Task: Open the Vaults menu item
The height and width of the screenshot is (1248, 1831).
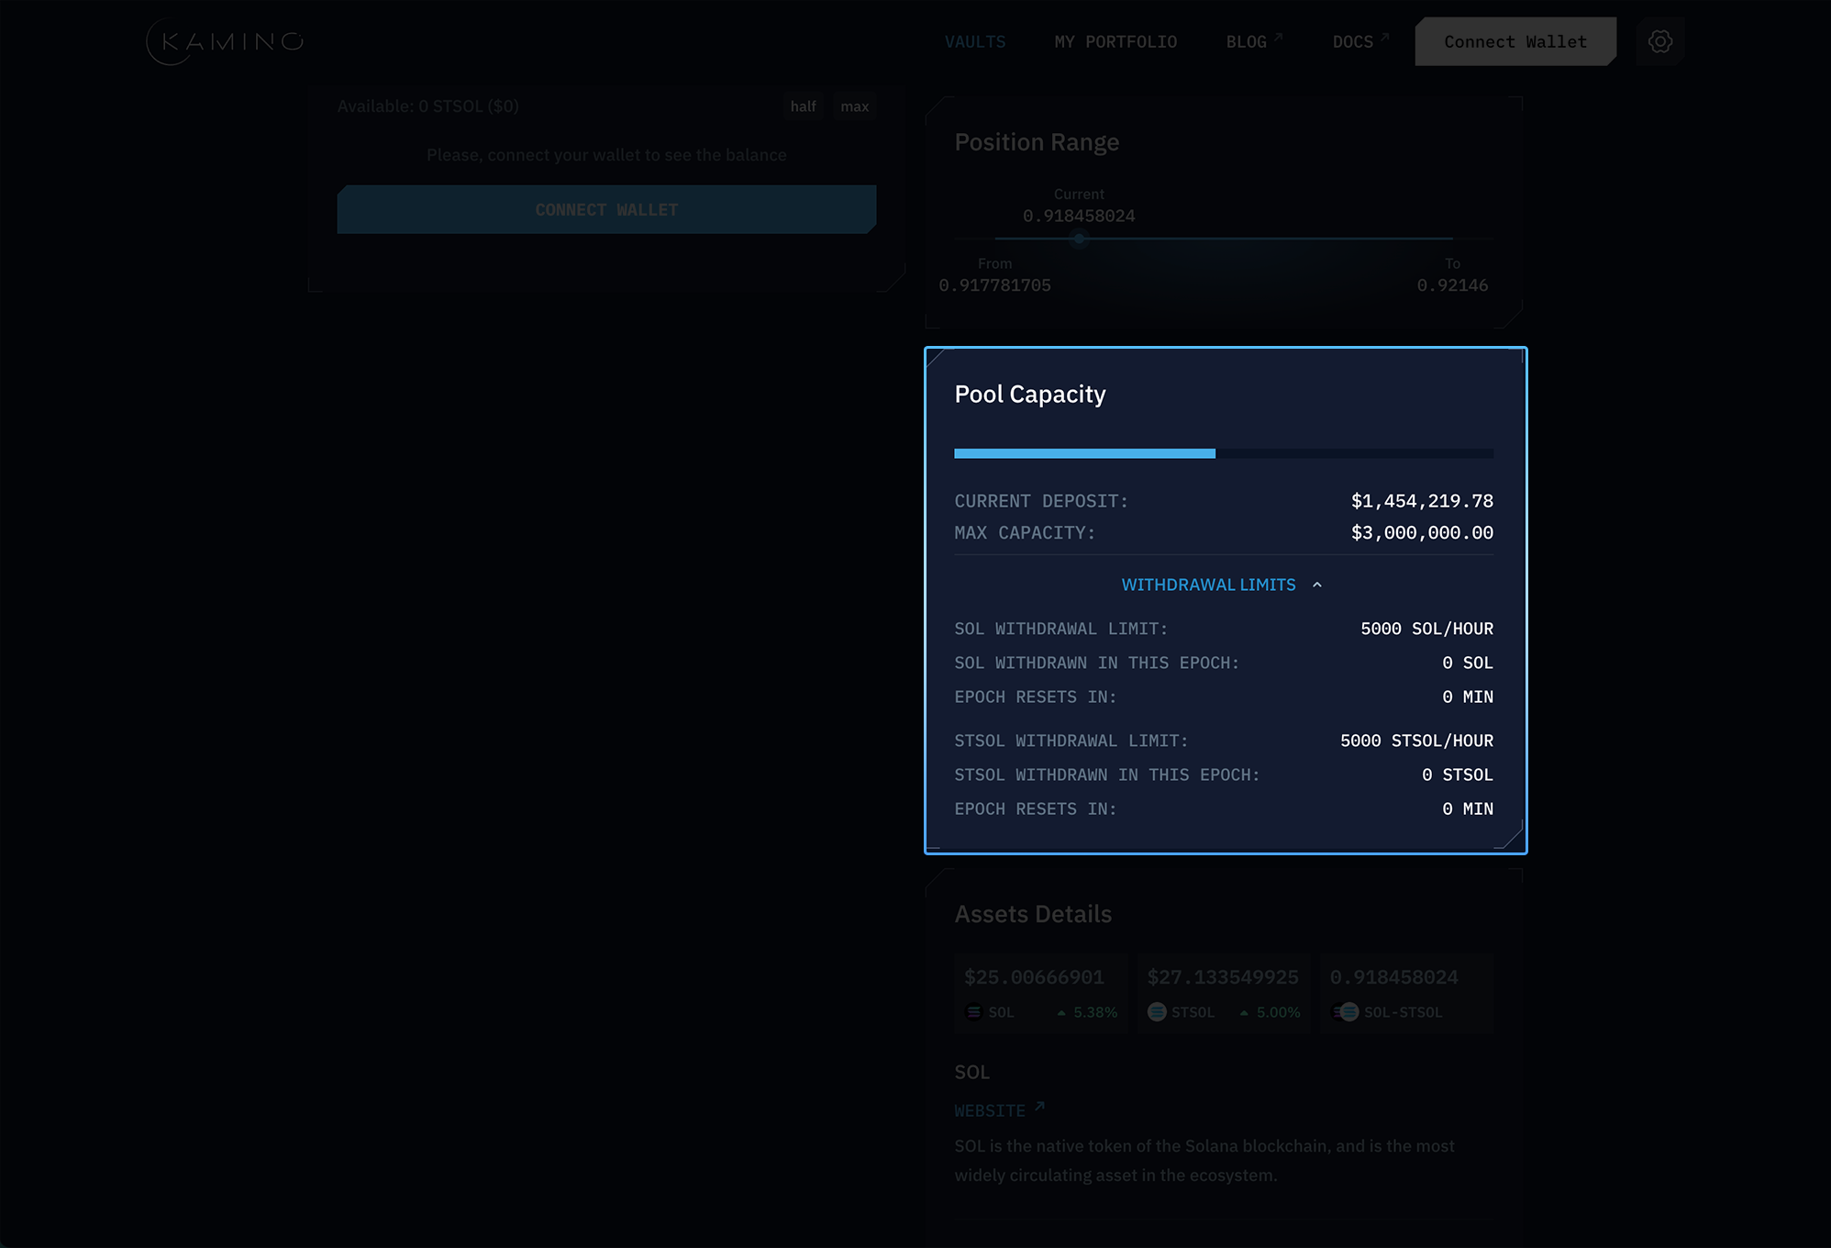Action: coord(975,42)
